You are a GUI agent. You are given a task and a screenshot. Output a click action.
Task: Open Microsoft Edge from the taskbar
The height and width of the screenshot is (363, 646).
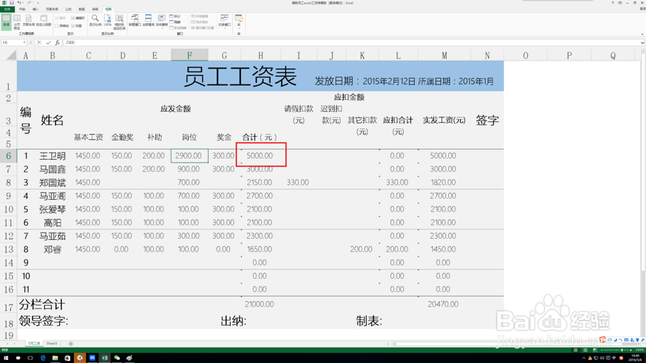(43, 358)
